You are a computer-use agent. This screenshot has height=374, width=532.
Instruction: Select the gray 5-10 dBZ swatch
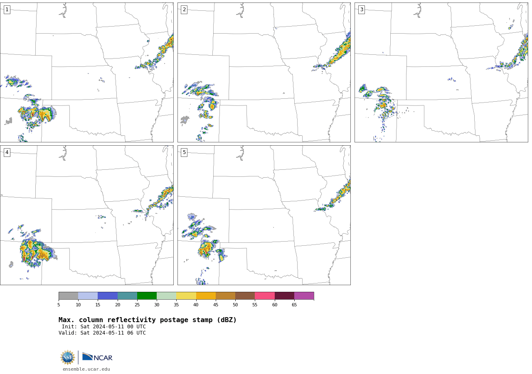coord(68,296)
